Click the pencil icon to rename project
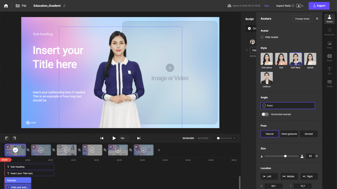Image resolution: width=337 pixels, height=189 pixels. click(x=65, y=6)
